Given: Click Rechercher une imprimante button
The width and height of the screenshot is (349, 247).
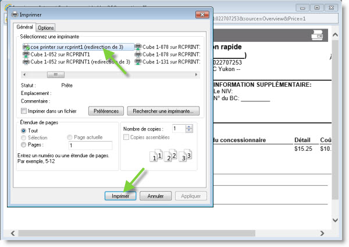Looking at the screenshot, I should coord(163,111).
